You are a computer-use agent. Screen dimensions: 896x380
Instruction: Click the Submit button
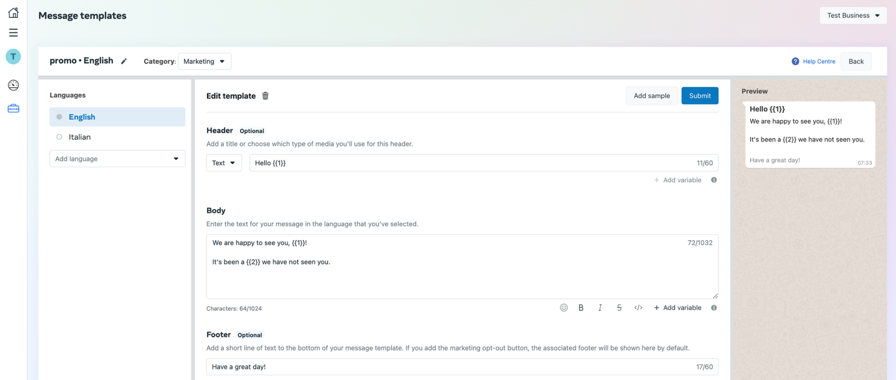point(699,96)
